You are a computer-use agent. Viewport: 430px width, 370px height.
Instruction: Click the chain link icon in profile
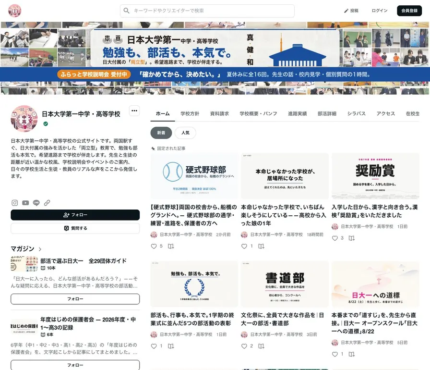[x=47, y=203]
